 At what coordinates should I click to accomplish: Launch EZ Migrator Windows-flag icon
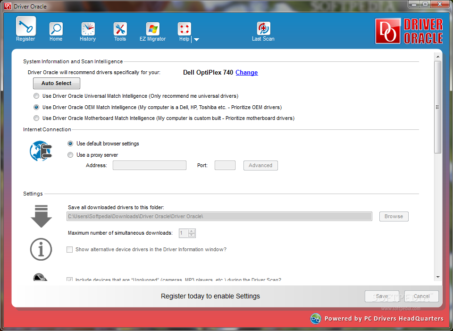coord(152,29)
